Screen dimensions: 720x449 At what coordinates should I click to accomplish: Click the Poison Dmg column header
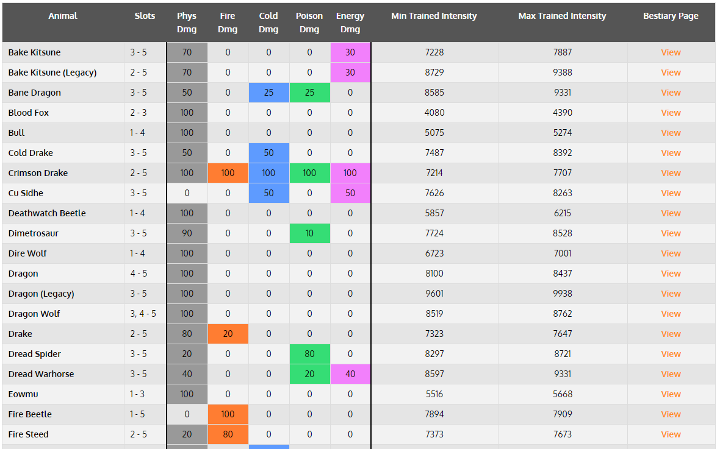309,23
